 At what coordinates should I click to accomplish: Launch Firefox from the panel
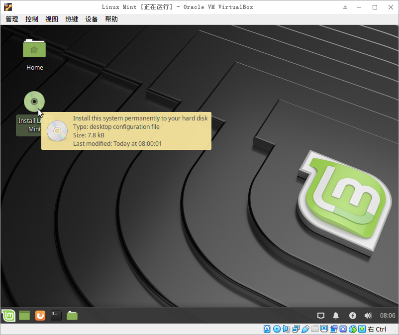[x=40, y=315]
